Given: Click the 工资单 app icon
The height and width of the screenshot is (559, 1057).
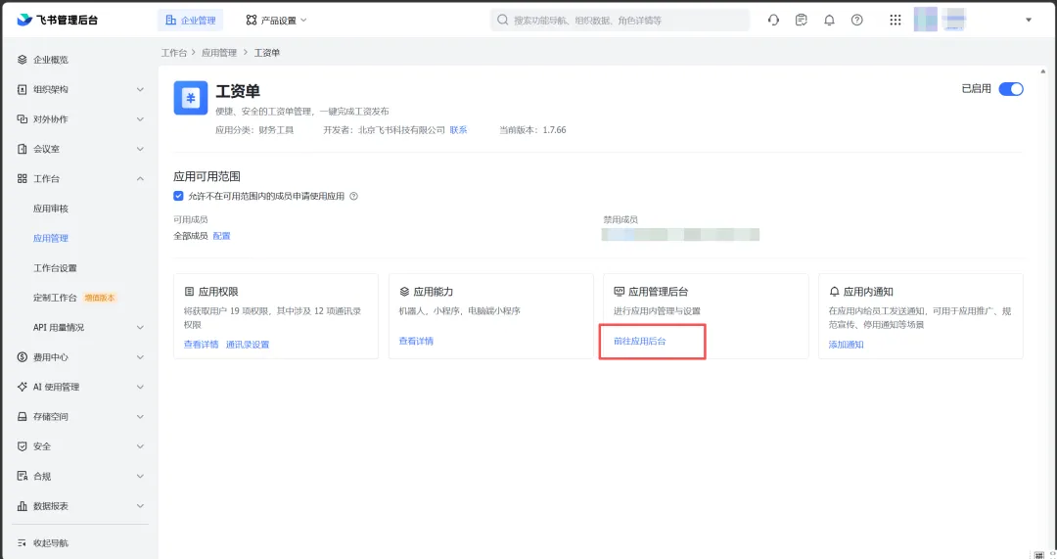Looking at the screenshot, I should [x=191, y=98].
